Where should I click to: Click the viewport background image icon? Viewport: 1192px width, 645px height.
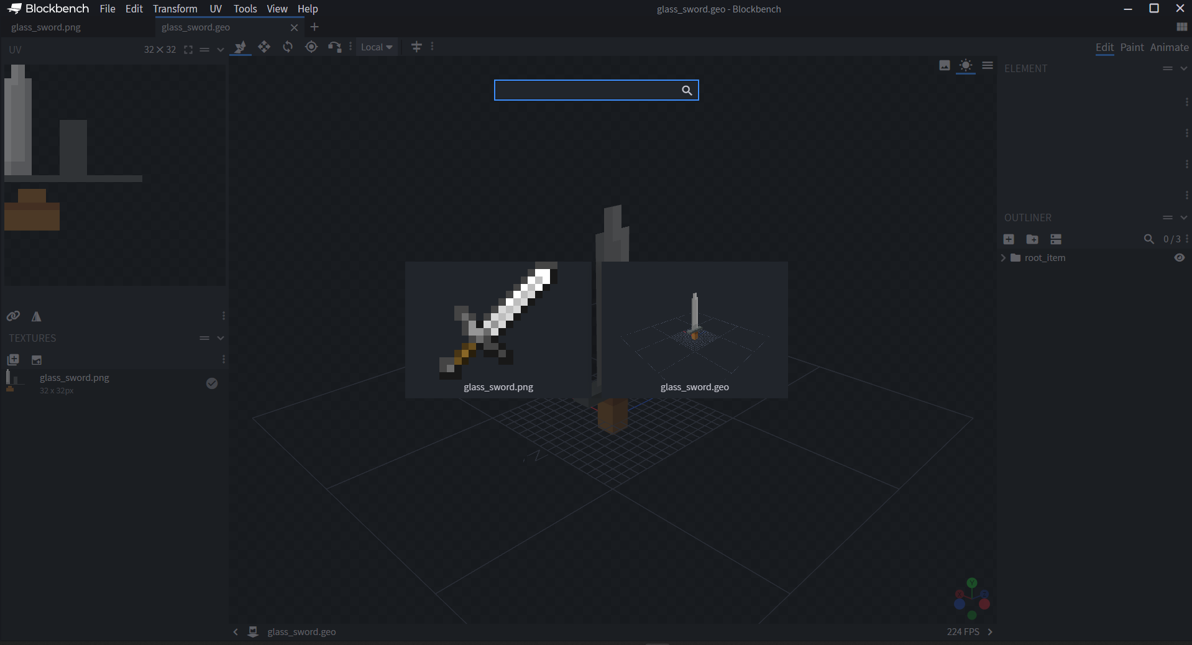coord(945,66)
